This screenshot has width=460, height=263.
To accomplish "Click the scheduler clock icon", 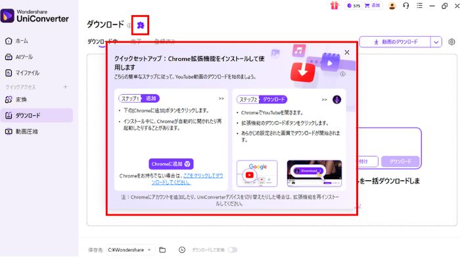I will pos(182,250).
